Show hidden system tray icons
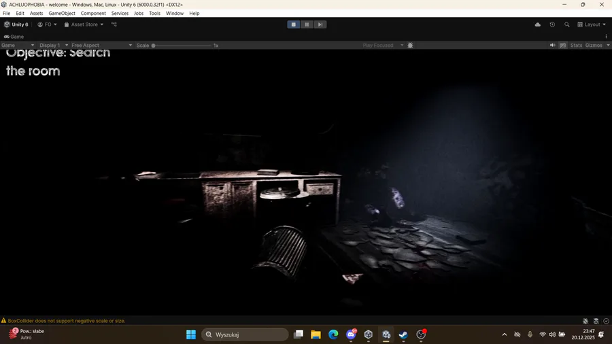This screenshot has height=344, width=612. (x=505, y=334)
